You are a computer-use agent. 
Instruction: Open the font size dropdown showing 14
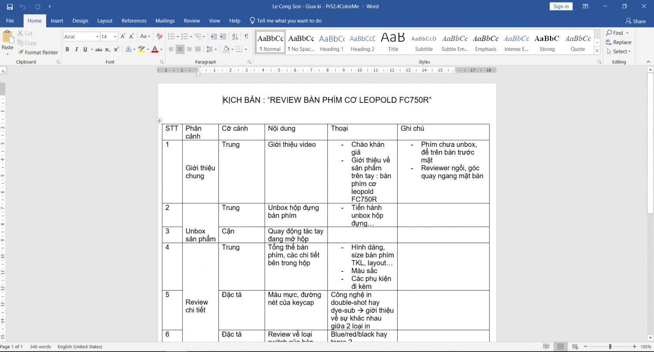click(115, 37)
